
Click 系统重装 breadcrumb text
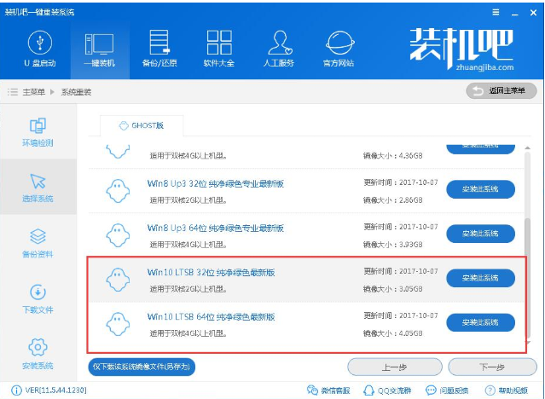(76, 92)
